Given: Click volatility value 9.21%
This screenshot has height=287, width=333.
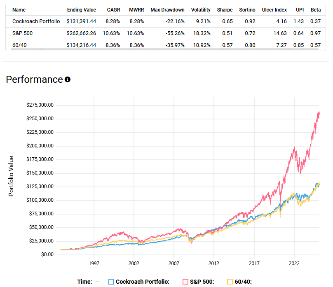Looking at the screenshot, I should point(203,21).
